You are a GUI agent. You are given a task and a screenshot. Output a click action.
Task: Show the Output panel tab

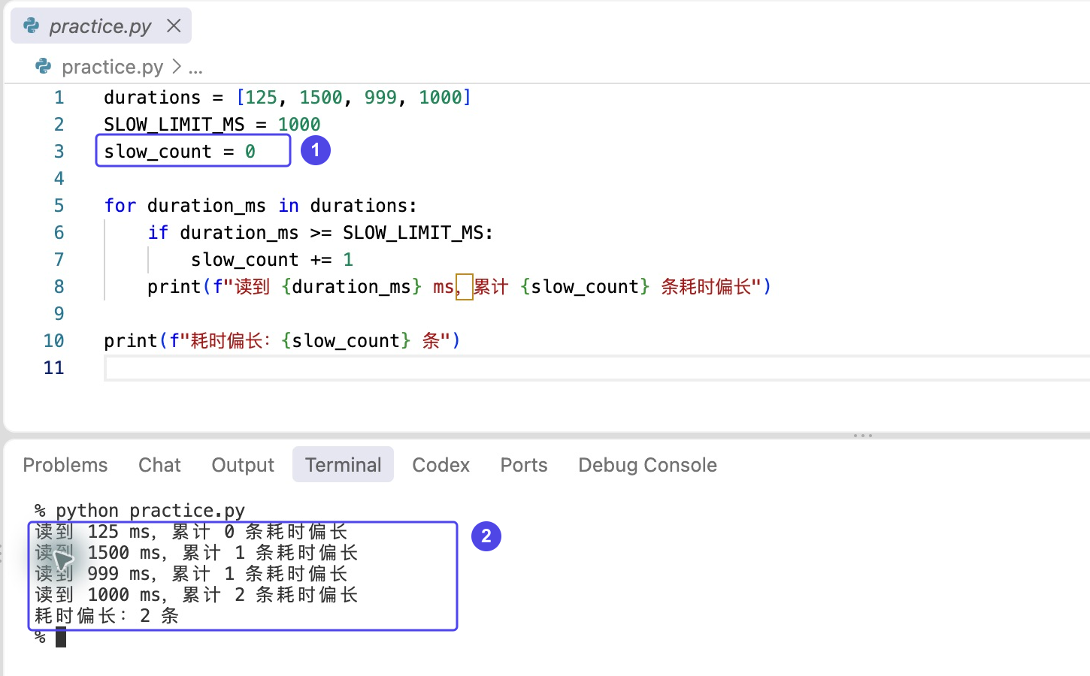[243, 465]
